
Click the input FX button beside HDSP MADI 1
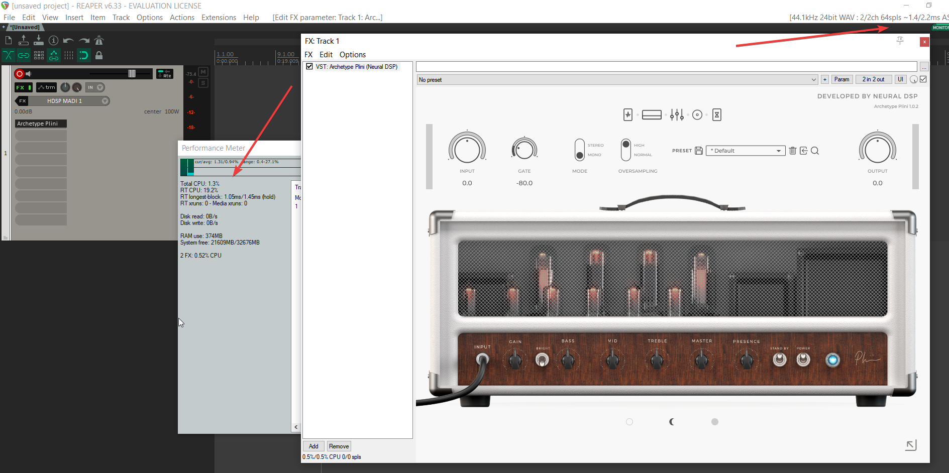(x=22, y=101)
